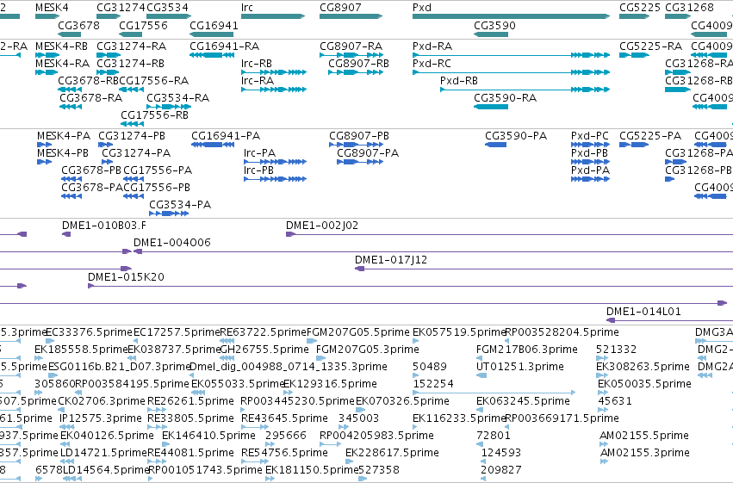Screen dimensions: 733x483
Task: Click BAC clone DME1-004O06
Action: (172, 243)
